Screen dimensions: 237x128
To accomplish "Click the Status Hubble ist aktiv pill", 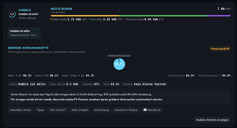I will [27, 84].
